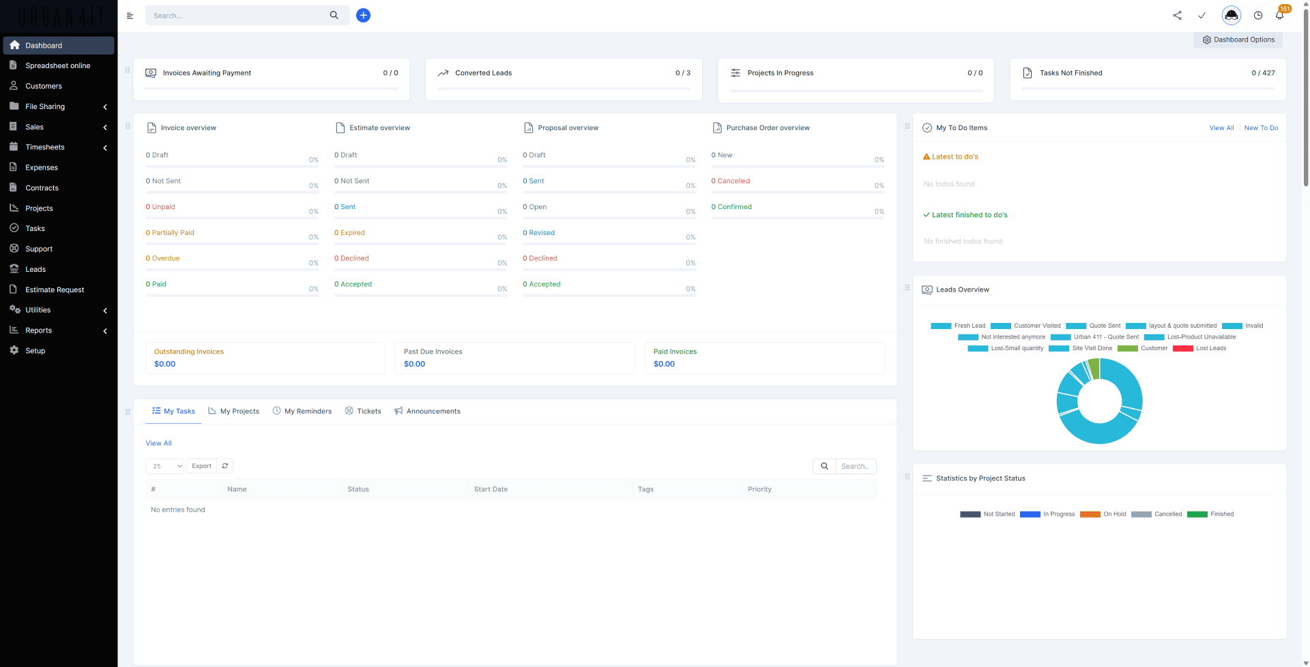Toggle Customer green legend swatch

click(x=1127, y=348)
